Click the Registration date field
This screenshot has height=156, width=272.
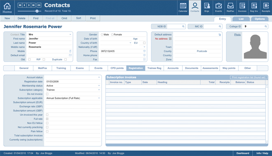(73, 82)
